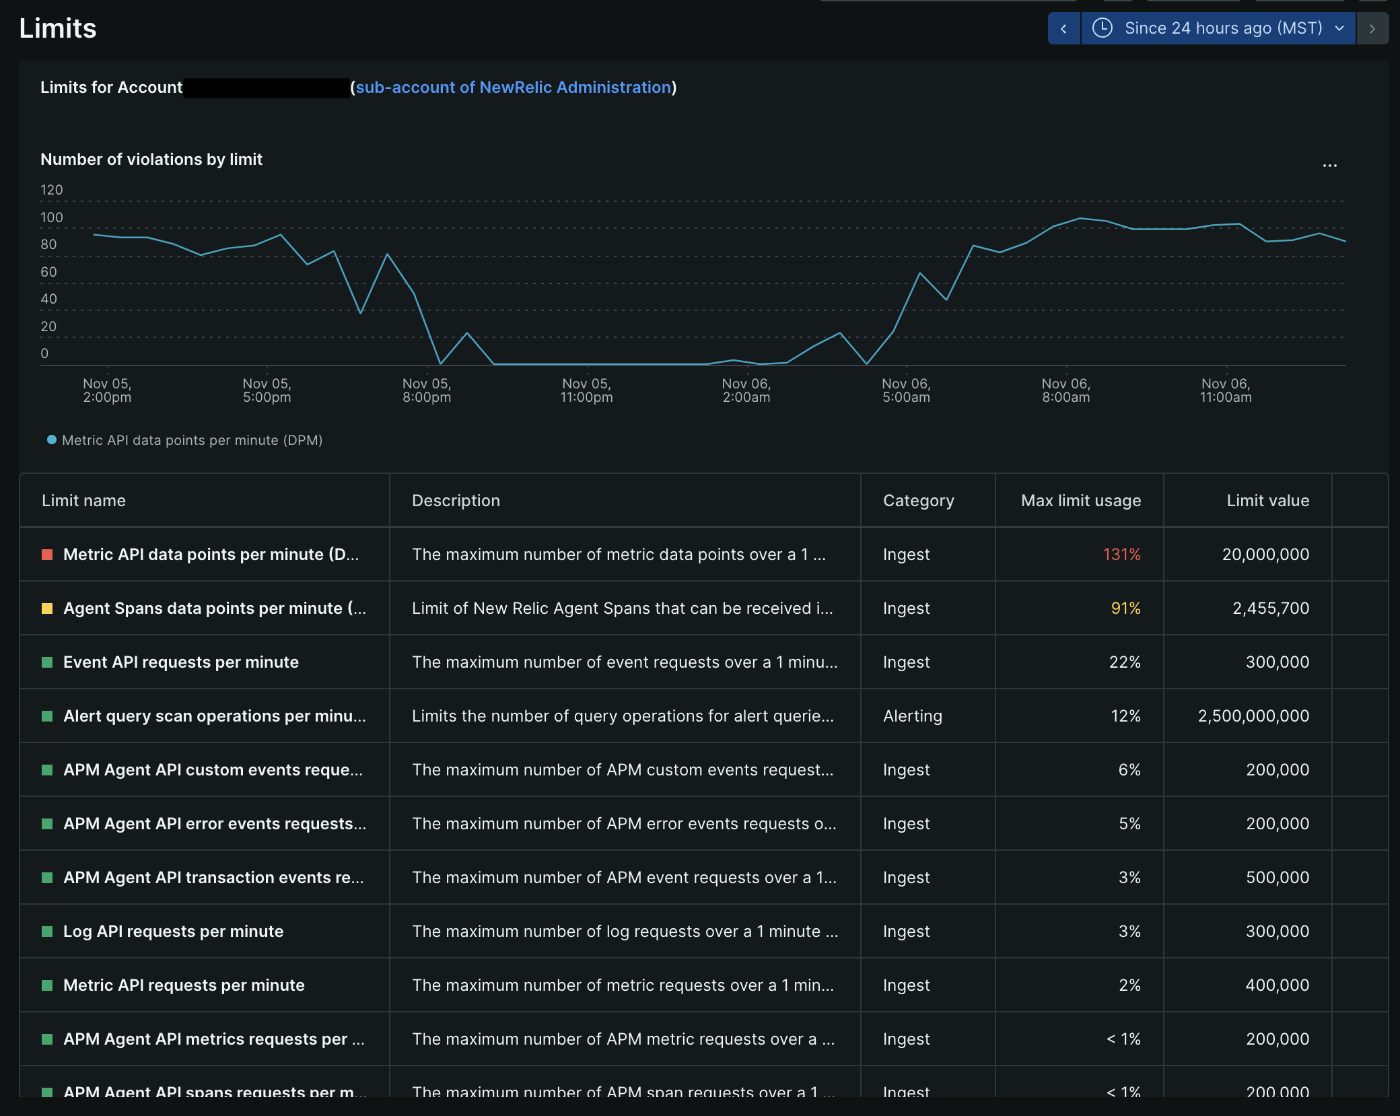
Task: Go to next time range arrow
Action: [x=1372, y=28]
